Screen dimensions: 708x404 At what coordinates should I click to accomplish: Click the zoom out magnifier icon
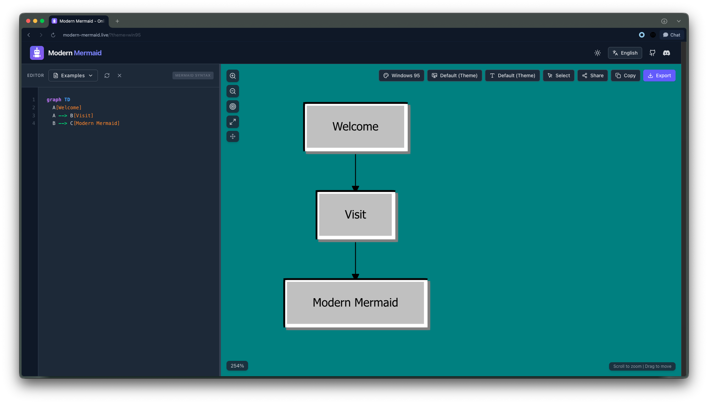click(233, 91)
